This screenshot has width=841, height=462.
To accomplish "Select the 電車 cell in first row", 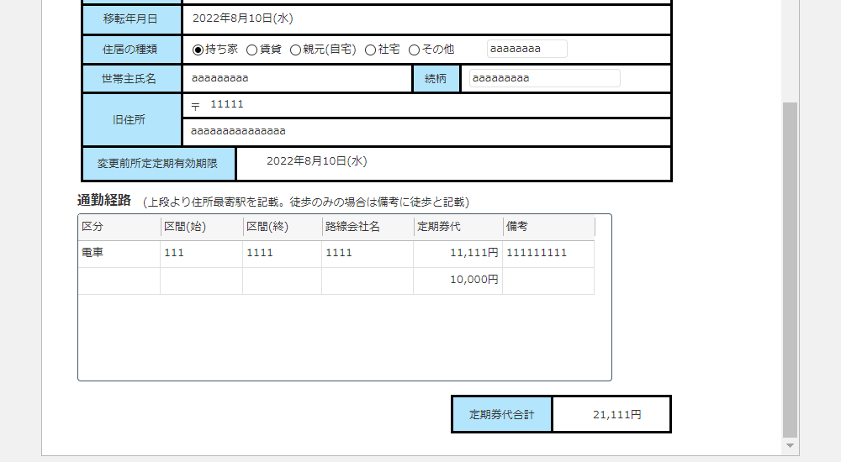I will click(x=119, y=253).
